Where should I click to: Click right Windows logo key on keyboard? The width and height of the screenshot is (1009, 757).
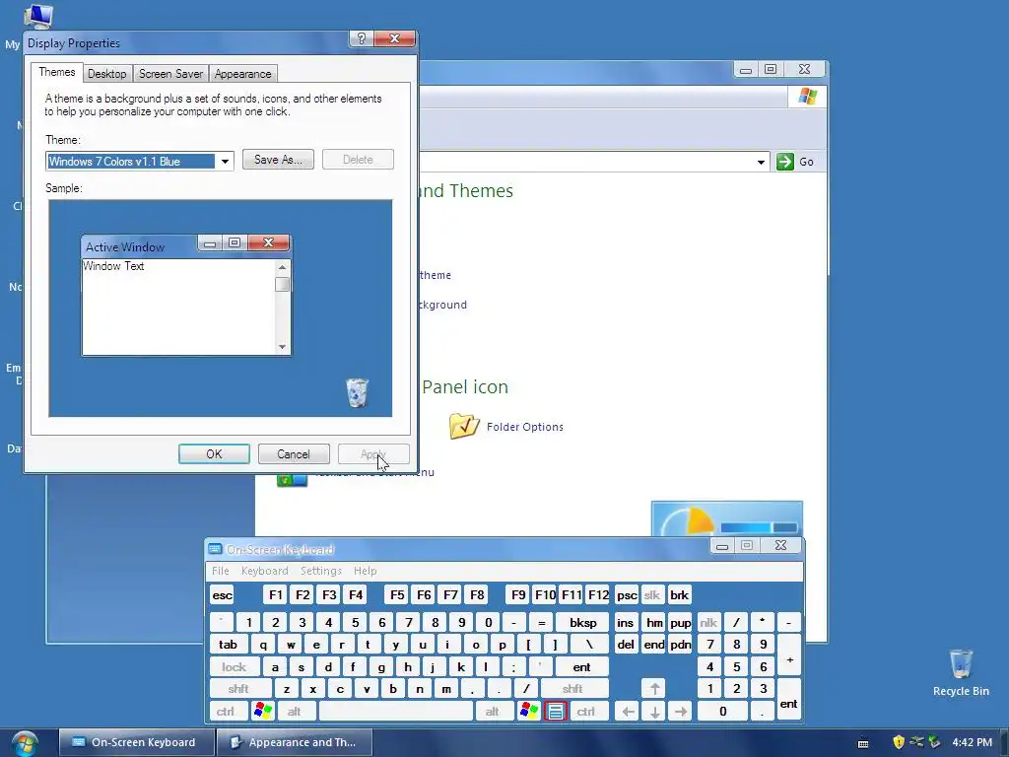(x=529, y=711)
